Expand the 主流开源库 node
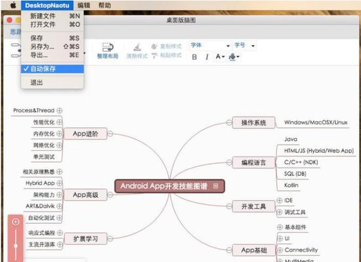The width and height of the screenshot is (361, 262). tap(60, 244)
